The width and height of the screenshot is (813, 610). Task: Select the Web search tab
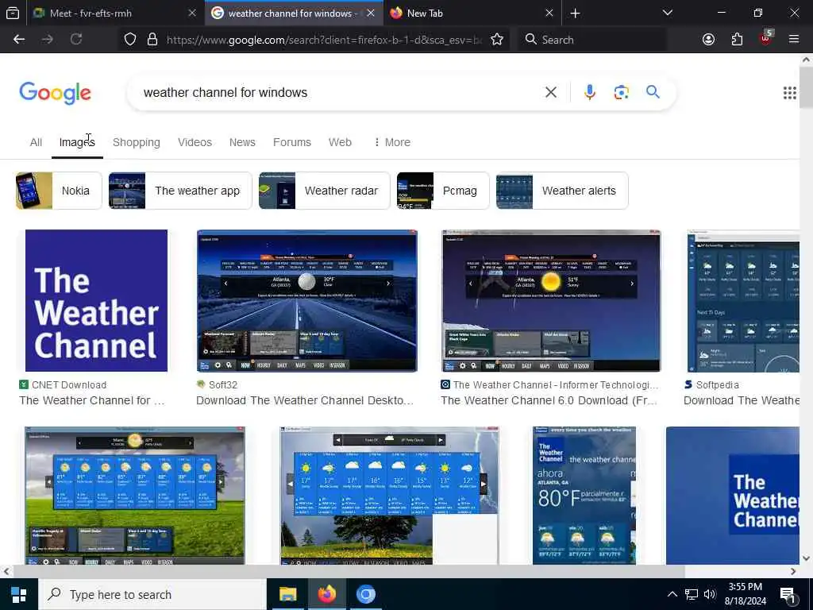click(x=340, y=142)
